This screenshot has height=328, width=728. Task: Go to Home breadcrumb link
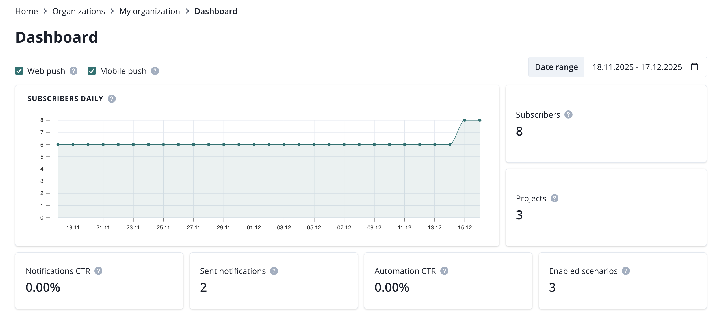click(27, 11)
